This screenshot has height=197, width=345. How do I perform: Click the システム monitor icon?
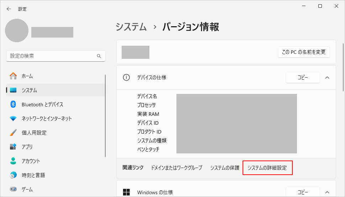coord(13,90)
